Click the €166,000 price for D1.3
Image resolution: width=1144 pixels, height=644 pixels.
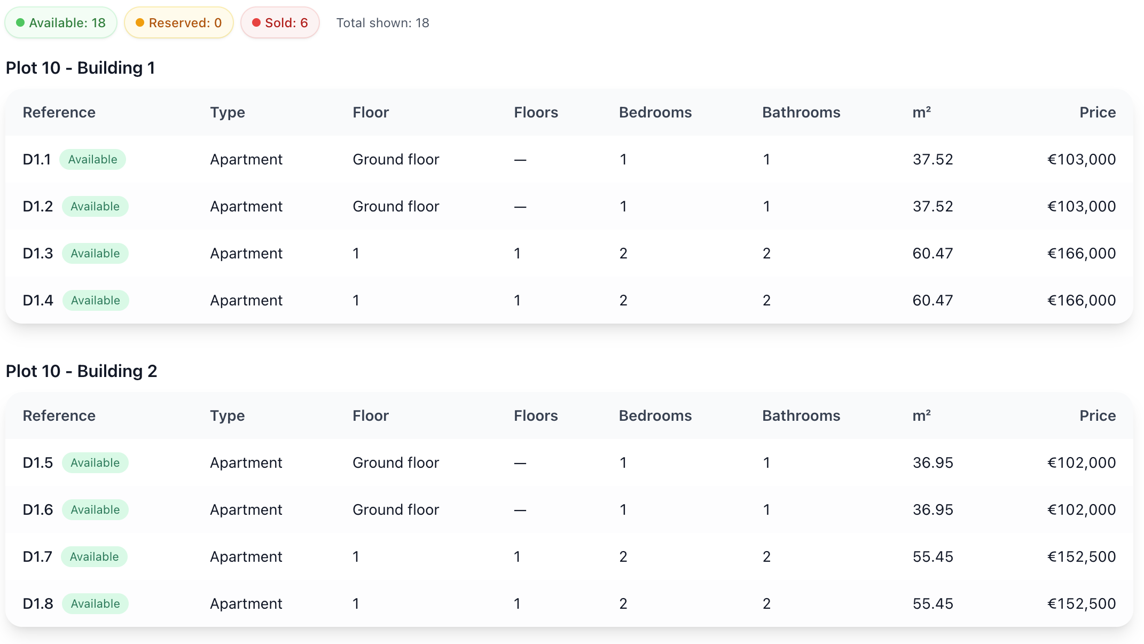(1081, 254)
